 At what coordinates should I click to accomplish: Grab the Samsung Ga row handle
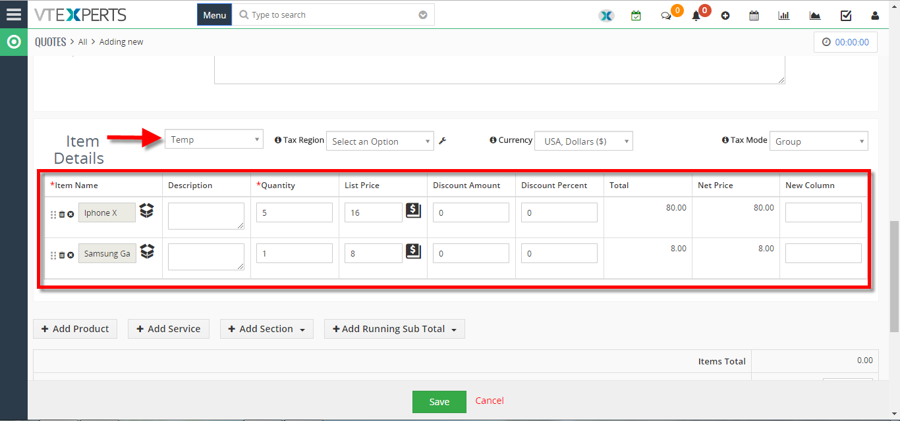(53, 255)
